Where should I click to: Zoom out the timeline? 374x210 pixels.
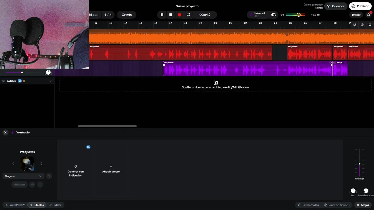click(x=362, y=25)
